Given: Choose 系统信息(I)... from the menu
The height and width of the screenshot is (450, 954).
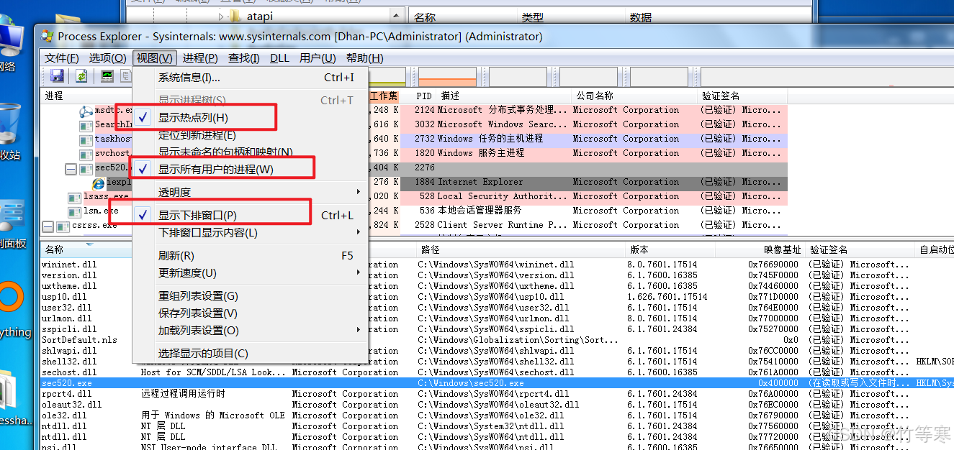Looking at the screenshot, I should click(251, 77).
